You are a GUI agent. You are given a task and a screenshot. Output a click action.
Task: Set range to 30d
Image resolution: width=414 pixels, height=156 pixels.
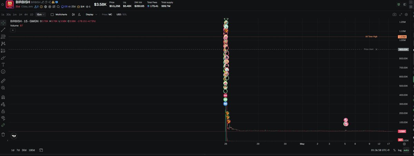tap(24, 150)
